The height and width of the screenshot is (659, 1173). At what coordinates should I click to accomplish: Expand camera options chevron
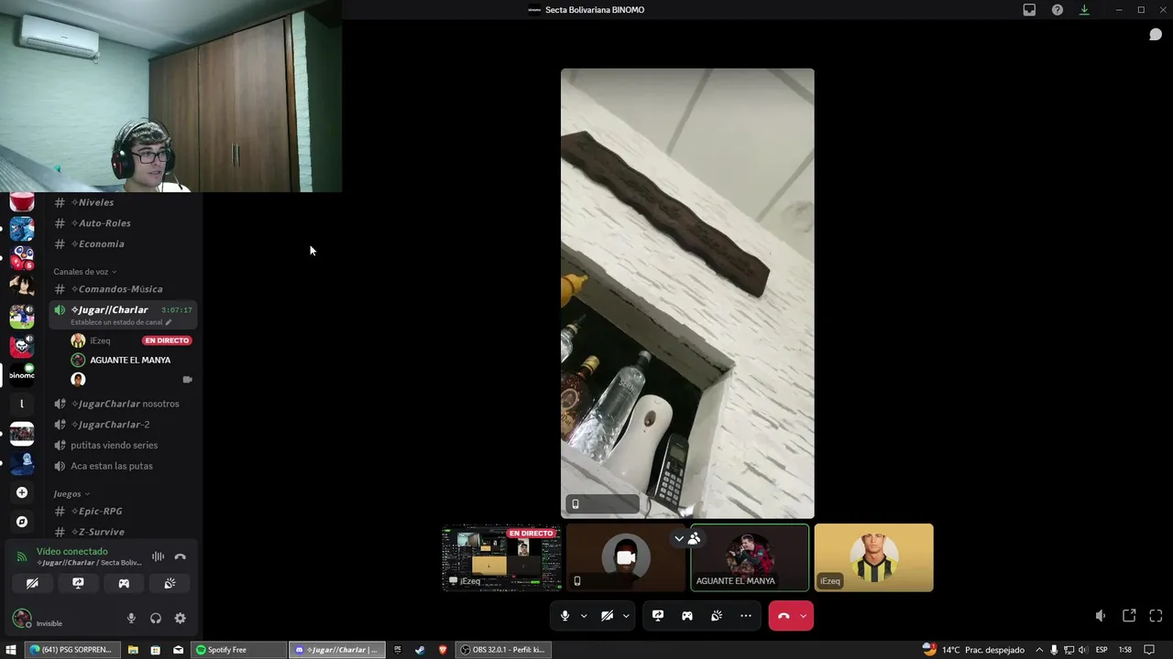click(x=626, y=616)
